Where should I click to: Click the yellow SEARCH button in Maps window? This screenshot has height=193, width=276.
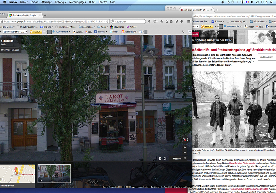(36, 32)
